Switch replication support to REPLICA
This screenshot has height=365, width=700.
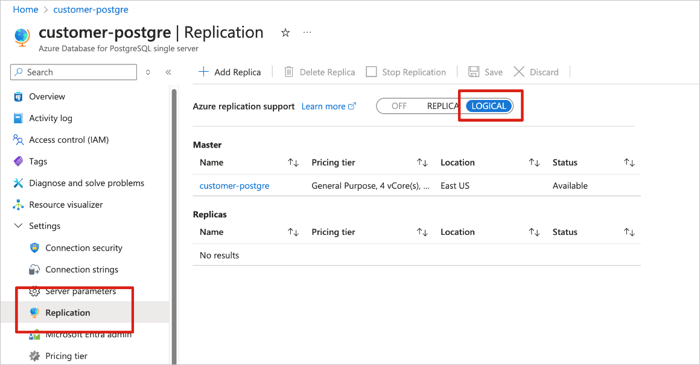click(x=442, y=106)
